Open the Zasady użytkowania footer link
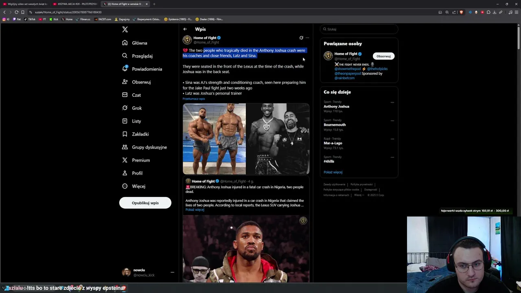The image size is (521, 293). coord(334,184)
